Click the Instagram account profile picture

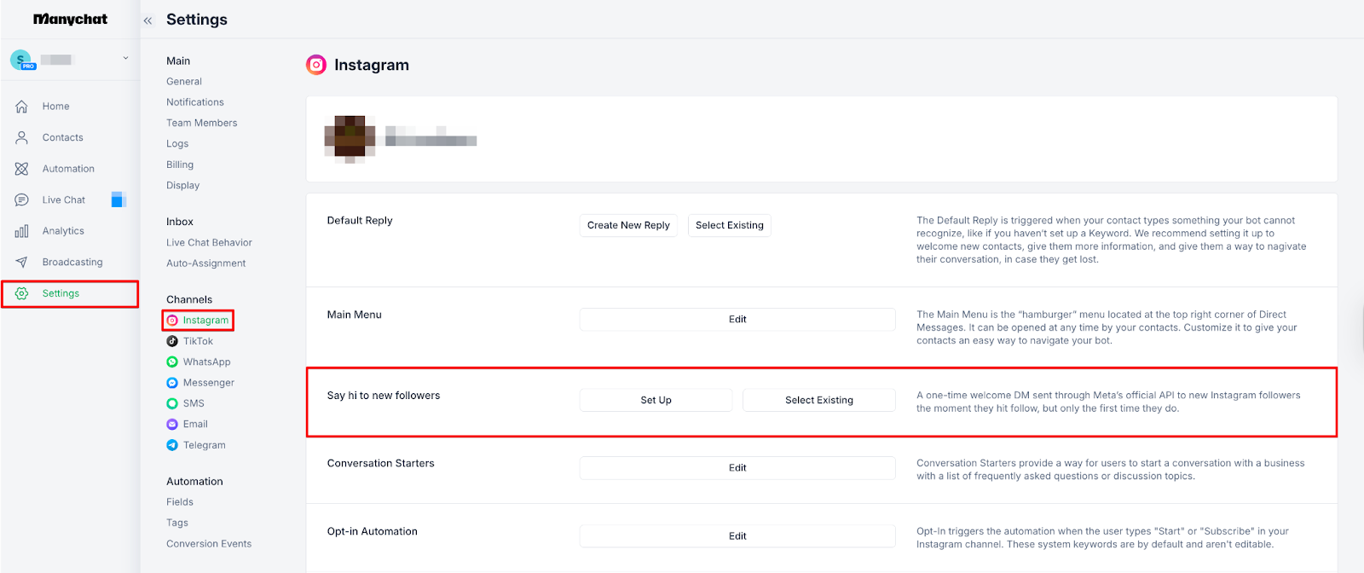coord(350,139)
